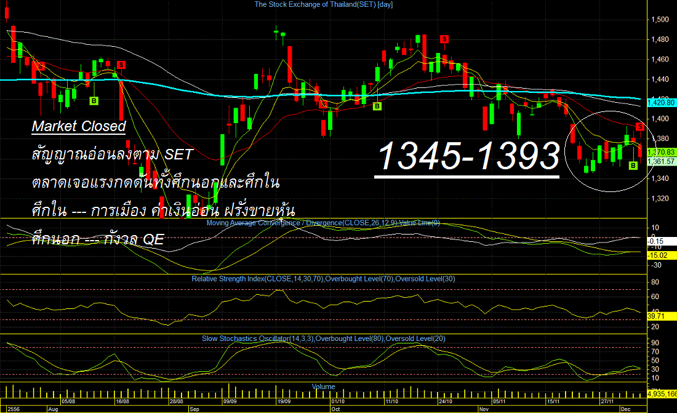Click the green B marker inside the circled December area

[x=633, y=165]
